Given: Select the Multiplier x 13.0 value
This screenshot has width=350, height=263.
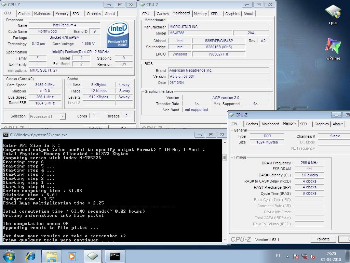Looking at the screenshot, I should [x=45, y=91].
